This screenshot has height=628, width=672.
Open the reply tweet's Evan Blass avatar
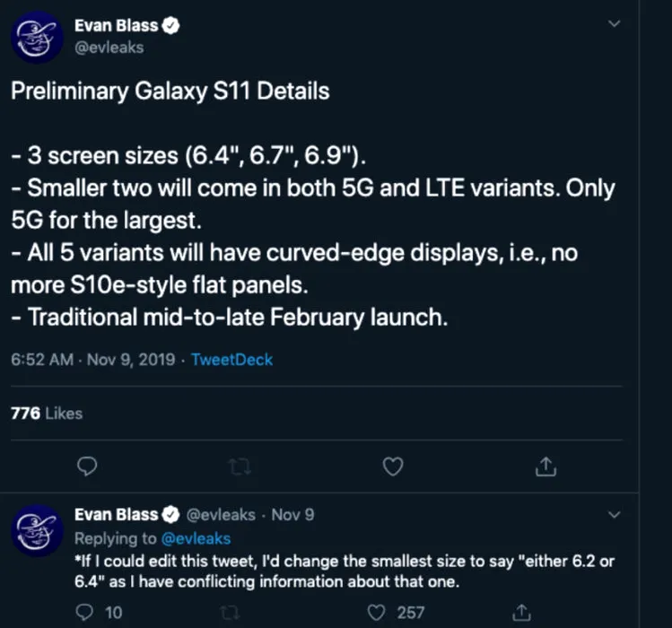(37, 529)
